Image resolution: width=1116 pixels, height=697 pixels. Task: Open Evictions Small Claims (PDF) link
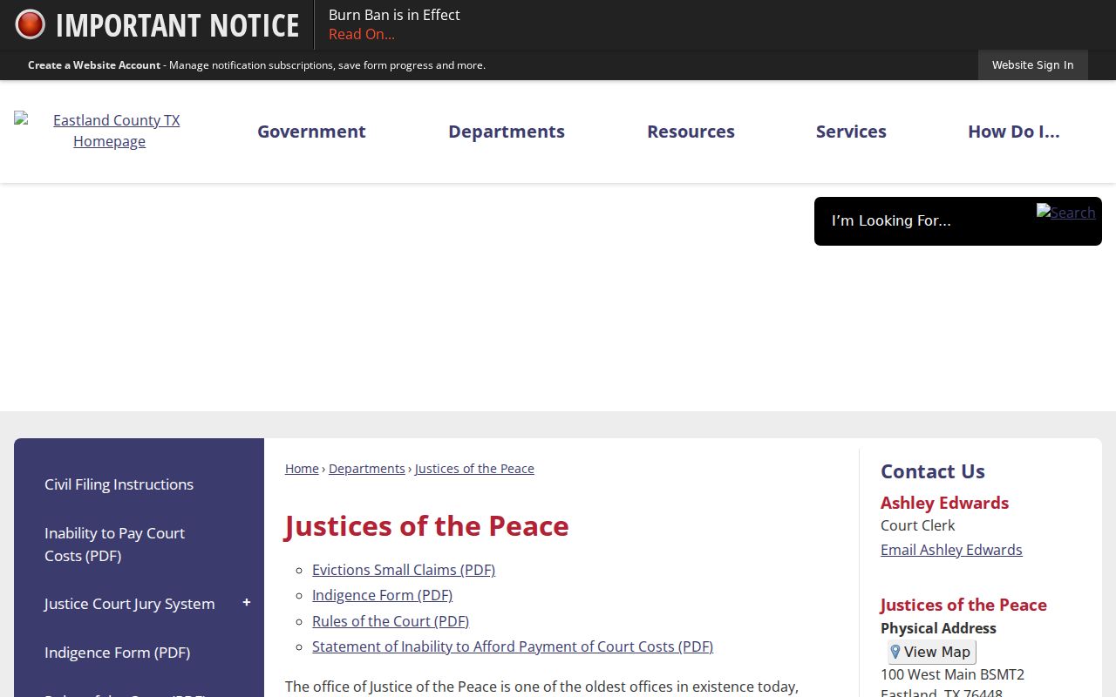tap(404, 570)
